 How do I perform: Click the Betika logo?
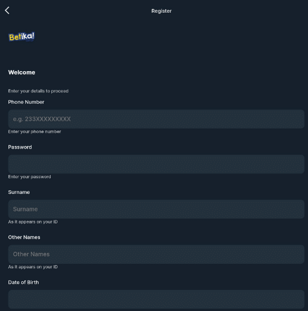[22, 37]
